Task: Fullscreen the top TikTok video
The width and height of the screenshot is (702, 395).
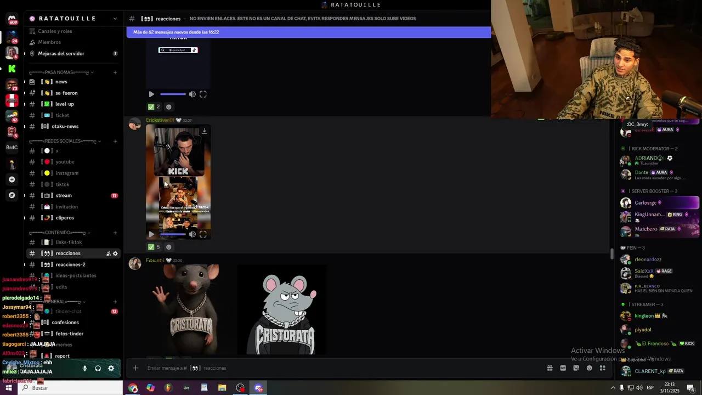Action: pyautogui.click(x=203, y=94)
